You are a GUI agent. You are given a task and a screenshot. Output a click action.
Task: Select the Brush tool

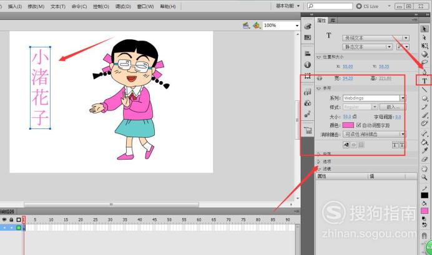425,115
